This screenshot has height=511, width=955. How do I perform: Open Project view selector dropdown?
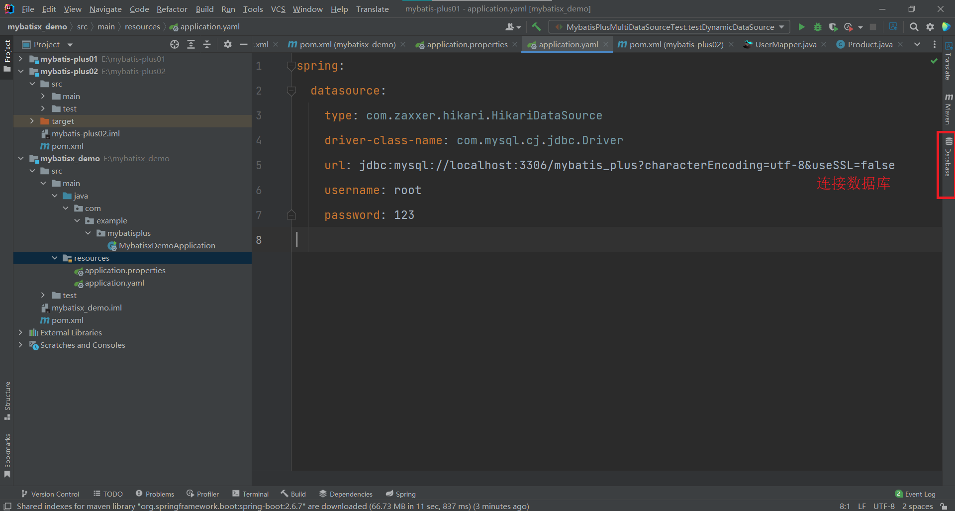point(48,44)
